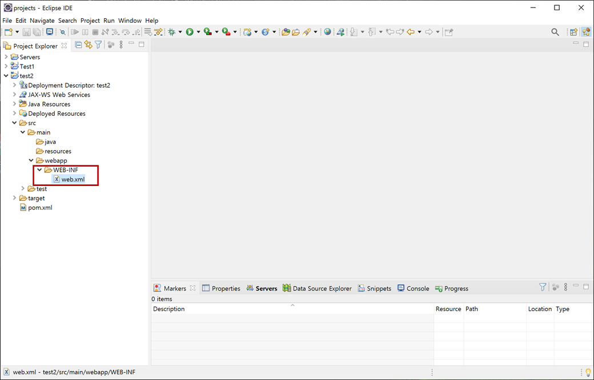Click Collapse All in Project Explorer

[x=78, y=45]
